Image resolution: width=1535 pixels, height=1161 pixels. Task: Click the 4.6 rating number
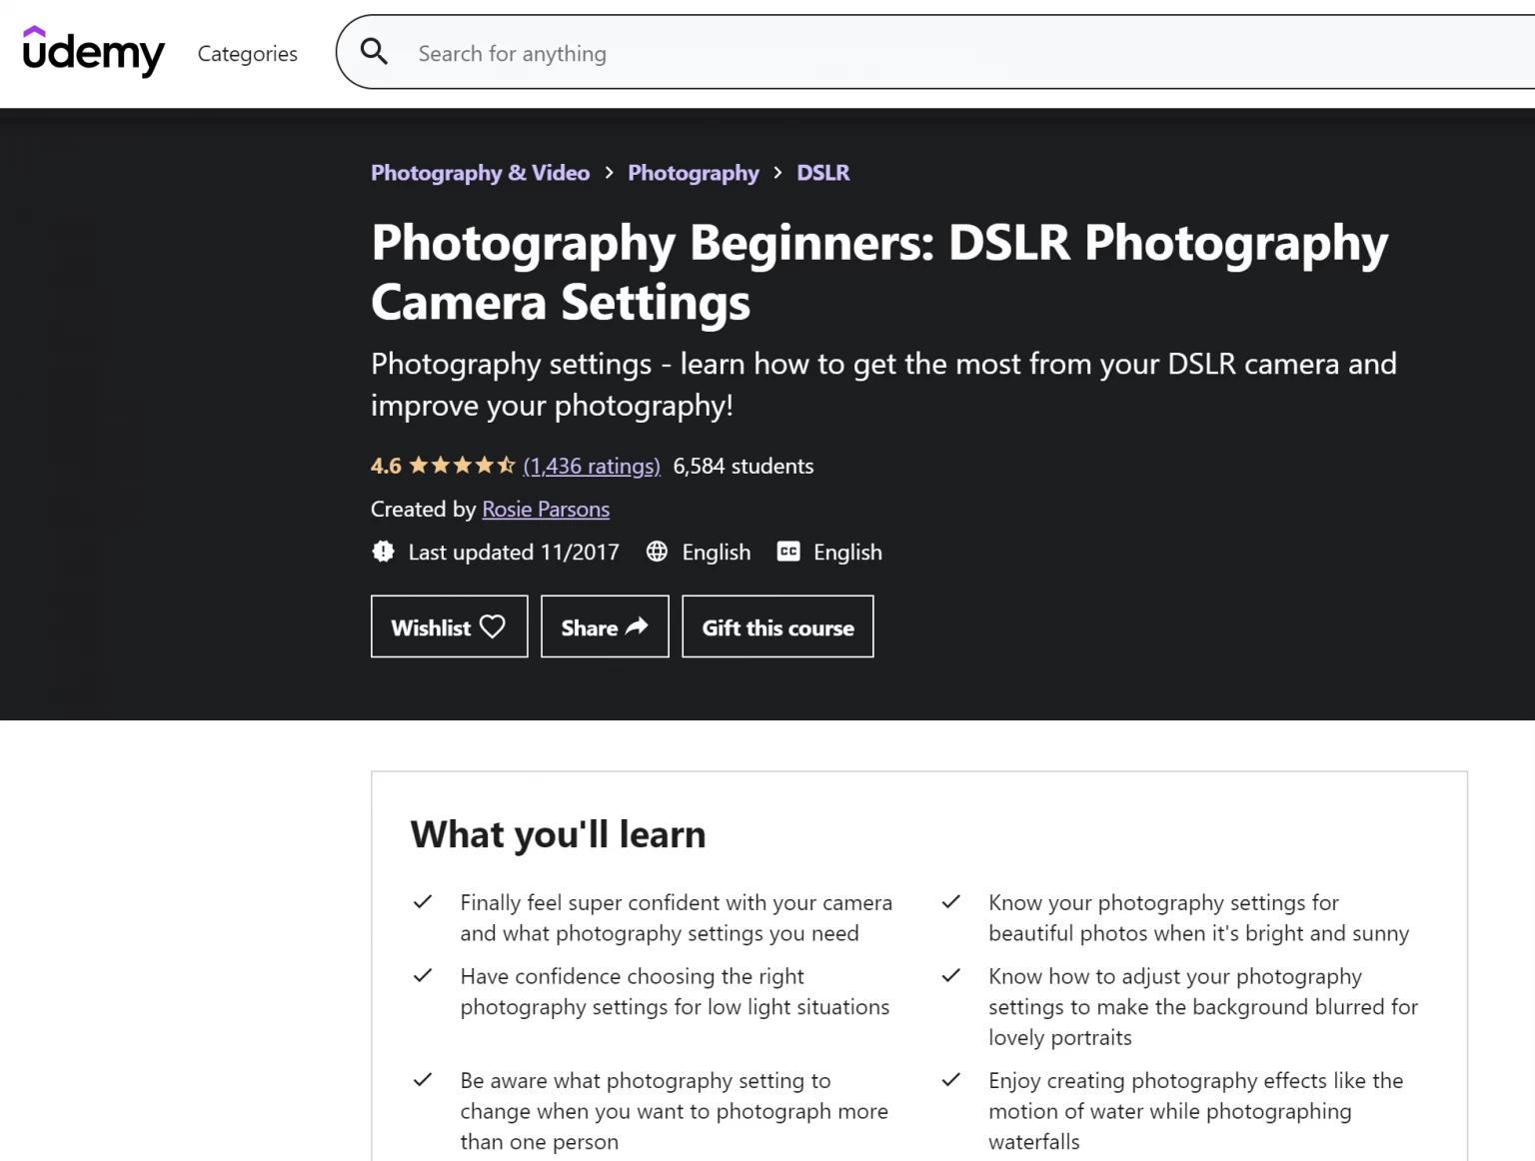tap(386, 466)
